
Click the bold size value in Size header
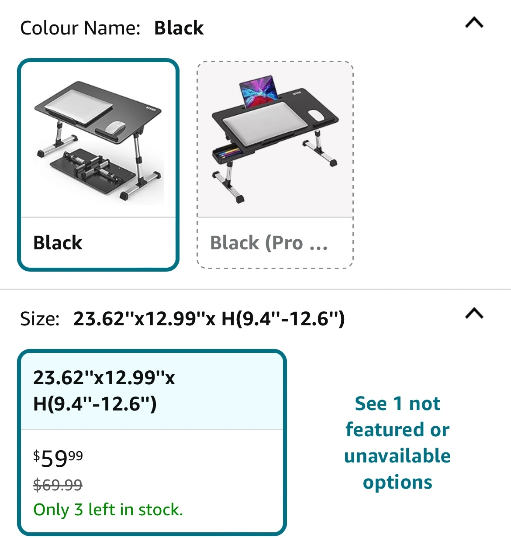209,319
